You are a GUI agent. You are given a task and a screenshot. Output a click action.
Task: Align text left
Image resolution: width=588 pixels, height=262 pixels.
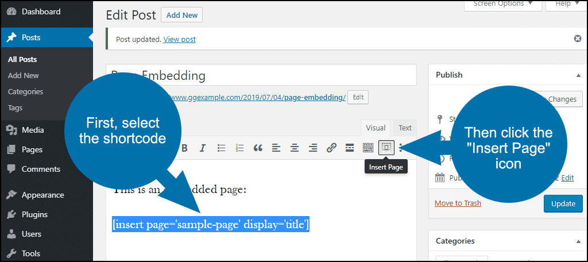pyautogui.click(x=276, y=148)
